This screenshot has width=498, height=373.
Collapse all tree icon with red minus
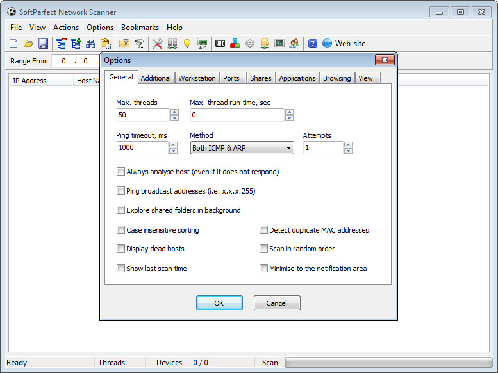61,44
